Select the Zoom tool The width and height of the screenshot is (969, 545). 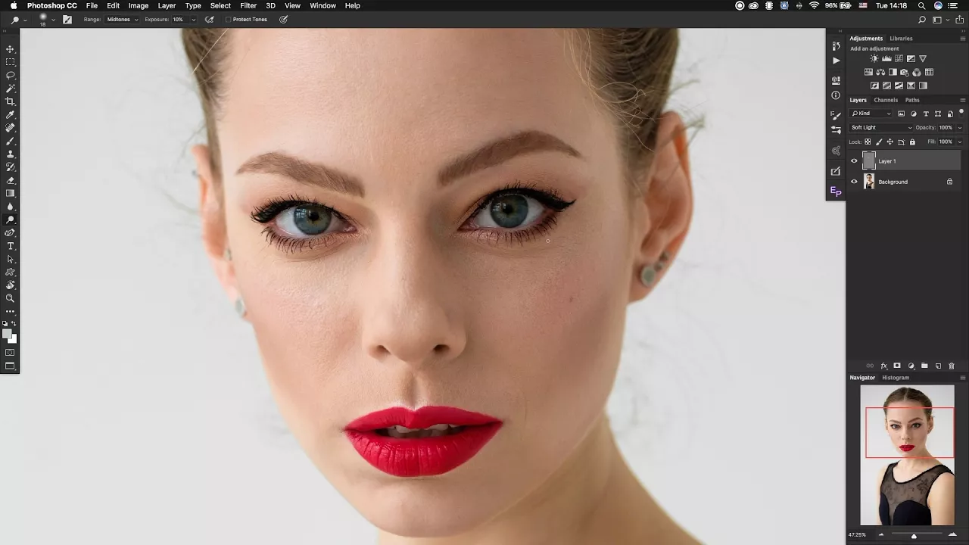[10, 298]
